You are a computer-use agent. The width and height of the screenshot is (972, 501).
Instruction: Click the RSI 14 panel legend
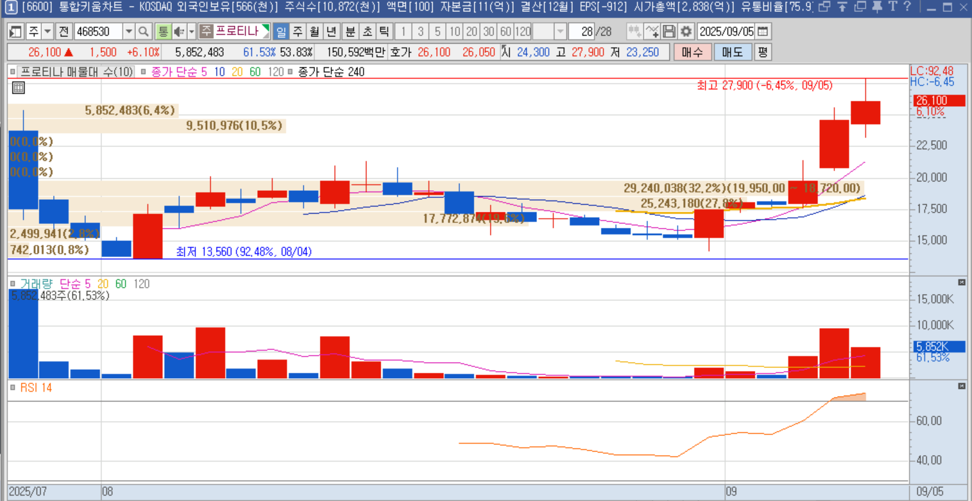pos(36,388)
